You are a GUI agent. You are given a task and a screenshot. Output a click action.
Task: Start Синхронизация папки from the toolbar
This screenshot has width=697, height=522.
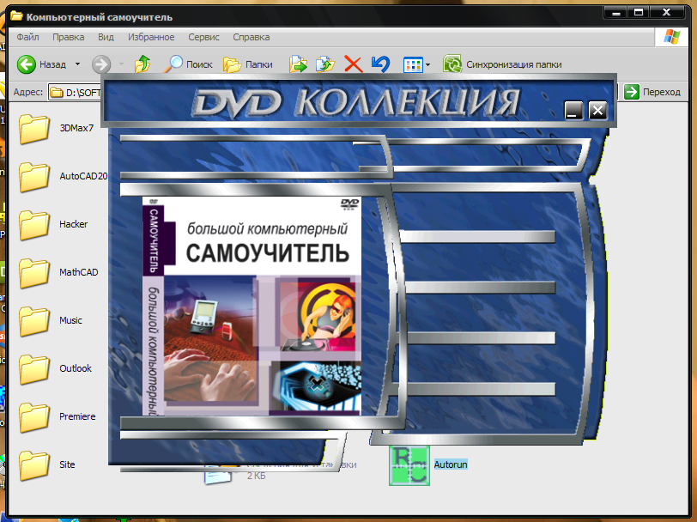(x=502, y=64)
